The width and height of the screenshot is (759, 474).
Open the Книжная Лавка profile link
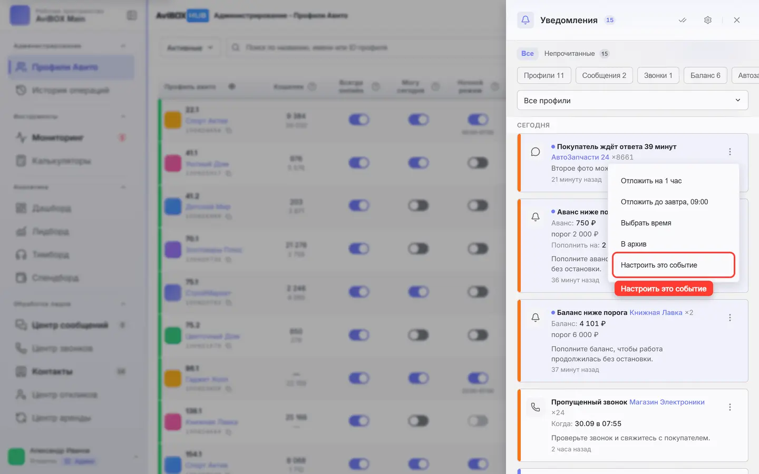[x=656, y=312]
